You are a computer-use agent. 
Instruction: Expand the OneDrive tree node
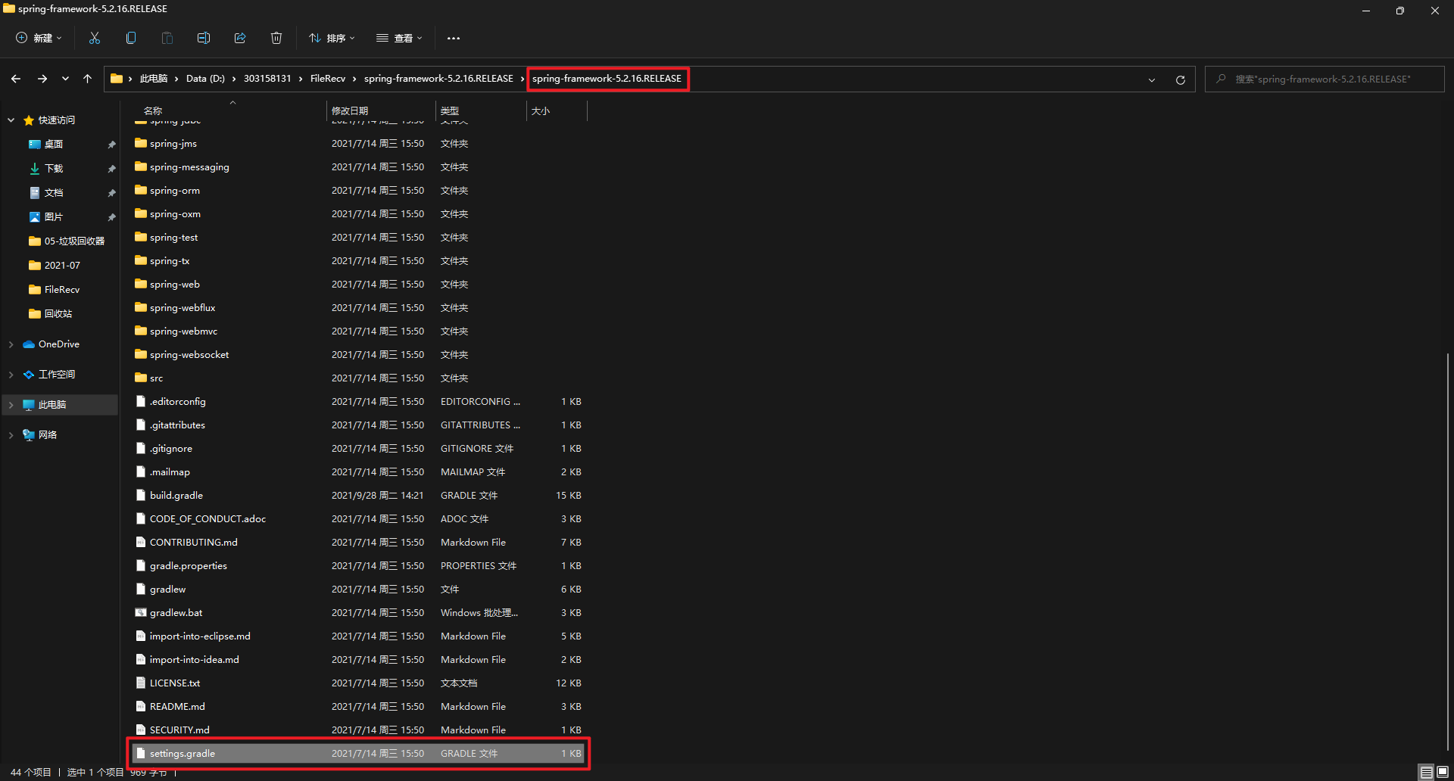tap(11, 344)
